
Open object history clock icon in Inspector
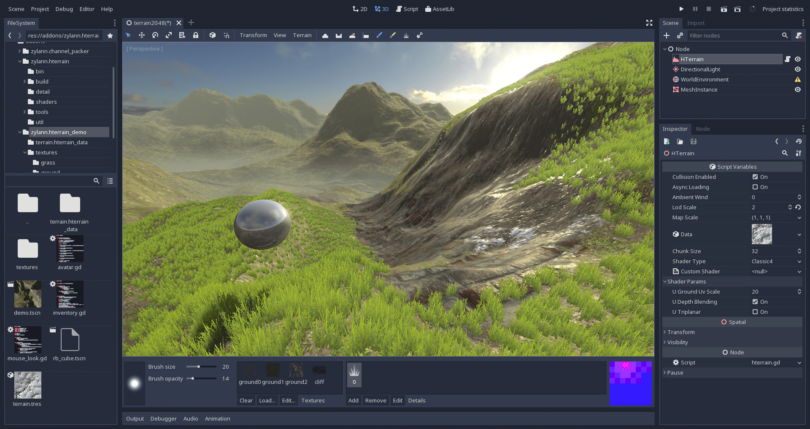tap(799, 141)
